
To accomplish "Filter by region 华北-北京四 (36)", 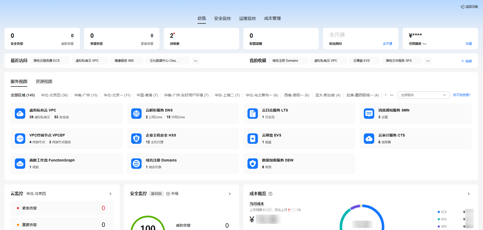I will [x=54, y=95].
